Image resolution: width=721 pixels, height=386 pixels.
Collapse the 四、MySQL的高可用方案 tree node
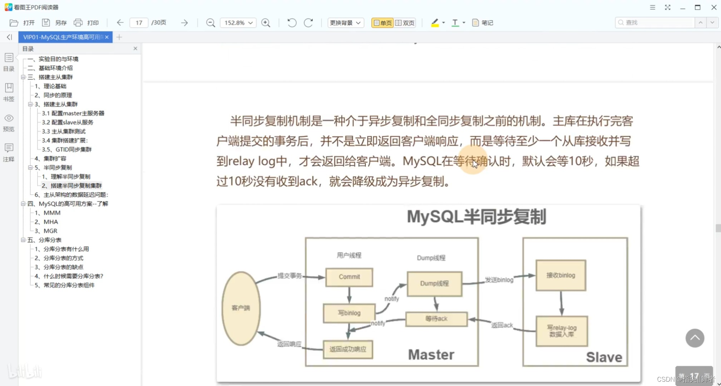click(23, 204)
